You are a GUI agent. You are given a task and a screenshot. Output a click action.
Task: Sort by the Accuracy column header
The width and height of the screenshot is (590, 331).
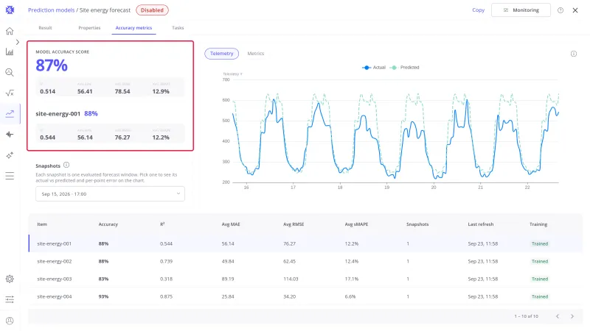(108, 224)
